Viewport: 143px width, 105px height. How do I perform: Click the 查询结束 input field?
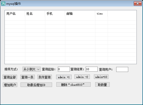tap(92, 69)
